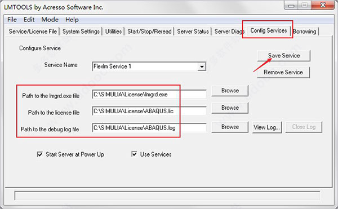
Task: Switch to Server Diags tab
Action: click(229, 32)
